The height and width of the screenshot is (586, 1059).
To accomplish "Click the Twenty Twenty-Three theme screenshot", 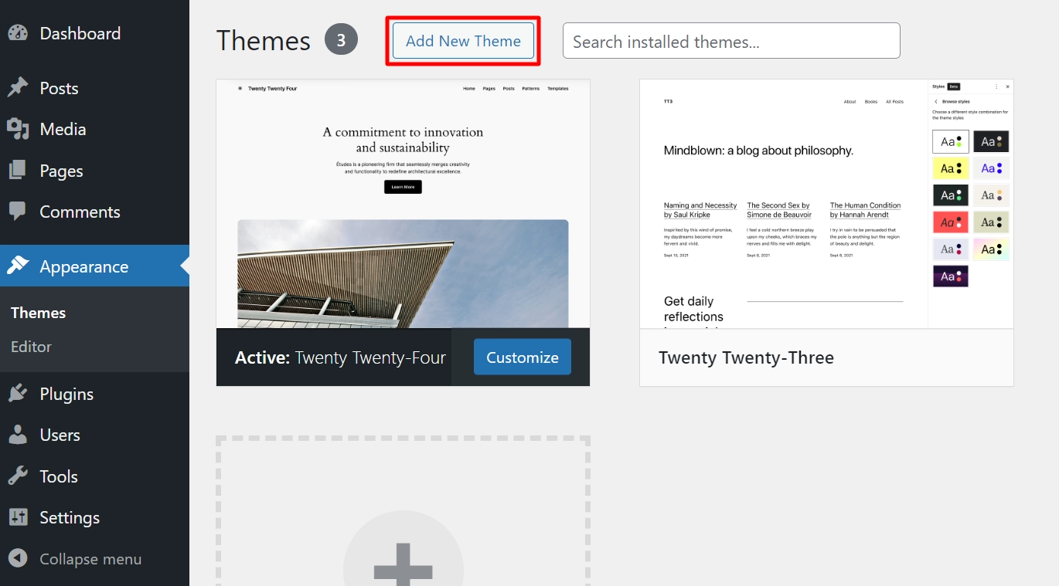I will coord(826,204).
